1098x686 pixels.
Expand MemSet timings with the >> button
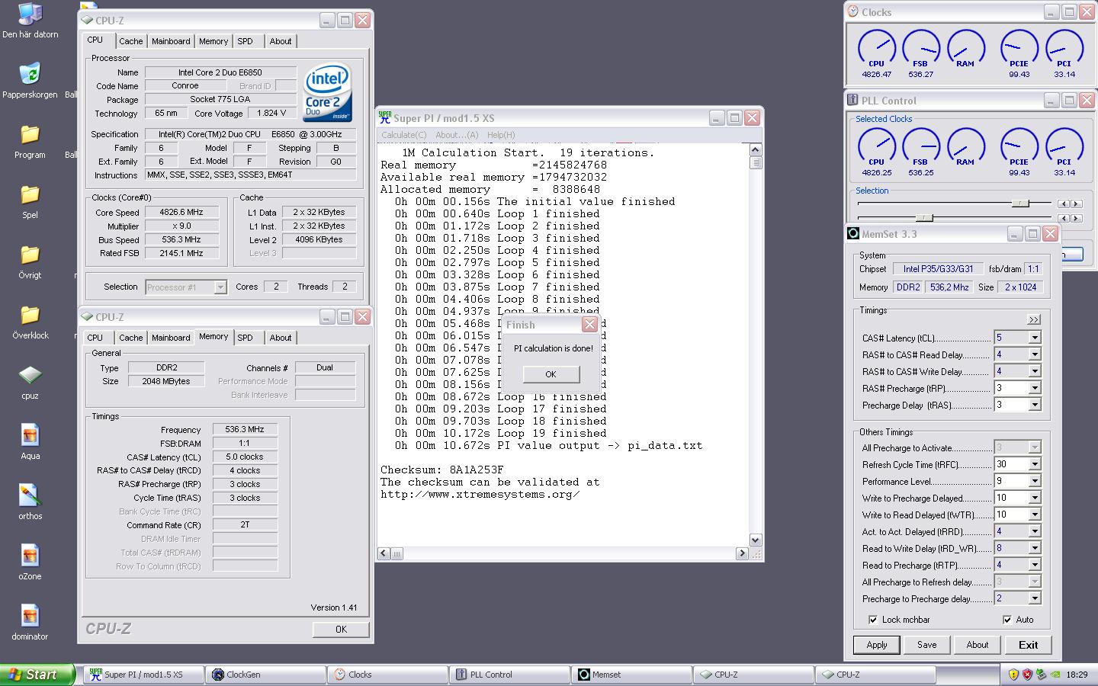(x=1034, y=319)
